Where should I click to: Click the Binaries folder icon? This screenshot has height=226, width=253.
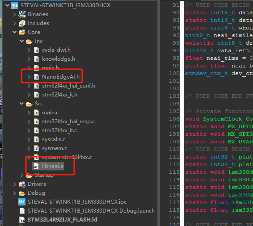(22, 14)
